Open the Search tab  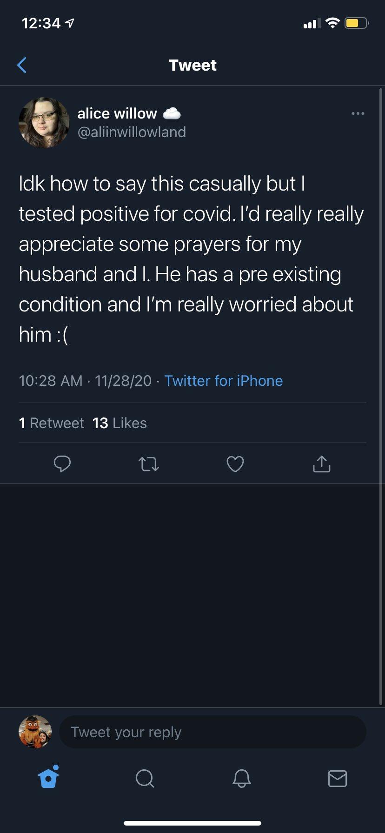pos(145,778)
